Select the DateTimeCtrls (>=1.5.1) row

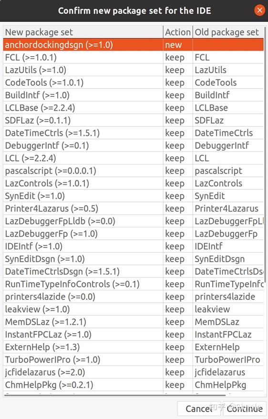click(134, 133)
